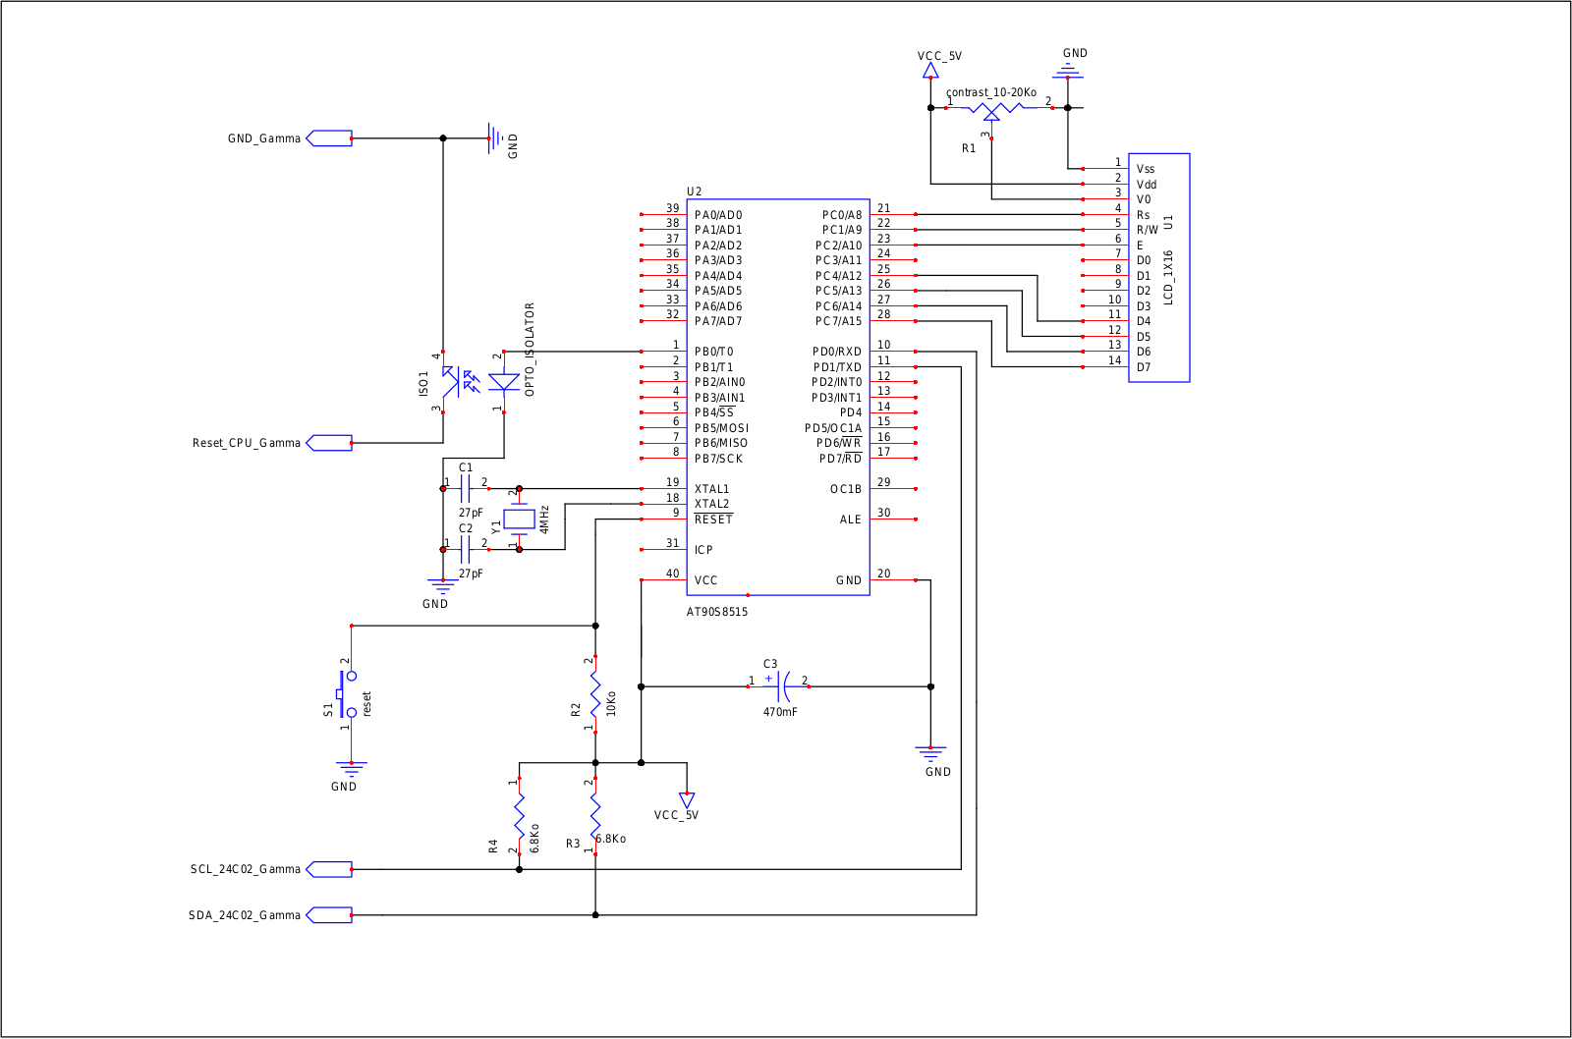Viewport: 1572px width, 1039px height.
Task: Click the SDA_24C02_Gamma net name text
Action: click(245, 915)
